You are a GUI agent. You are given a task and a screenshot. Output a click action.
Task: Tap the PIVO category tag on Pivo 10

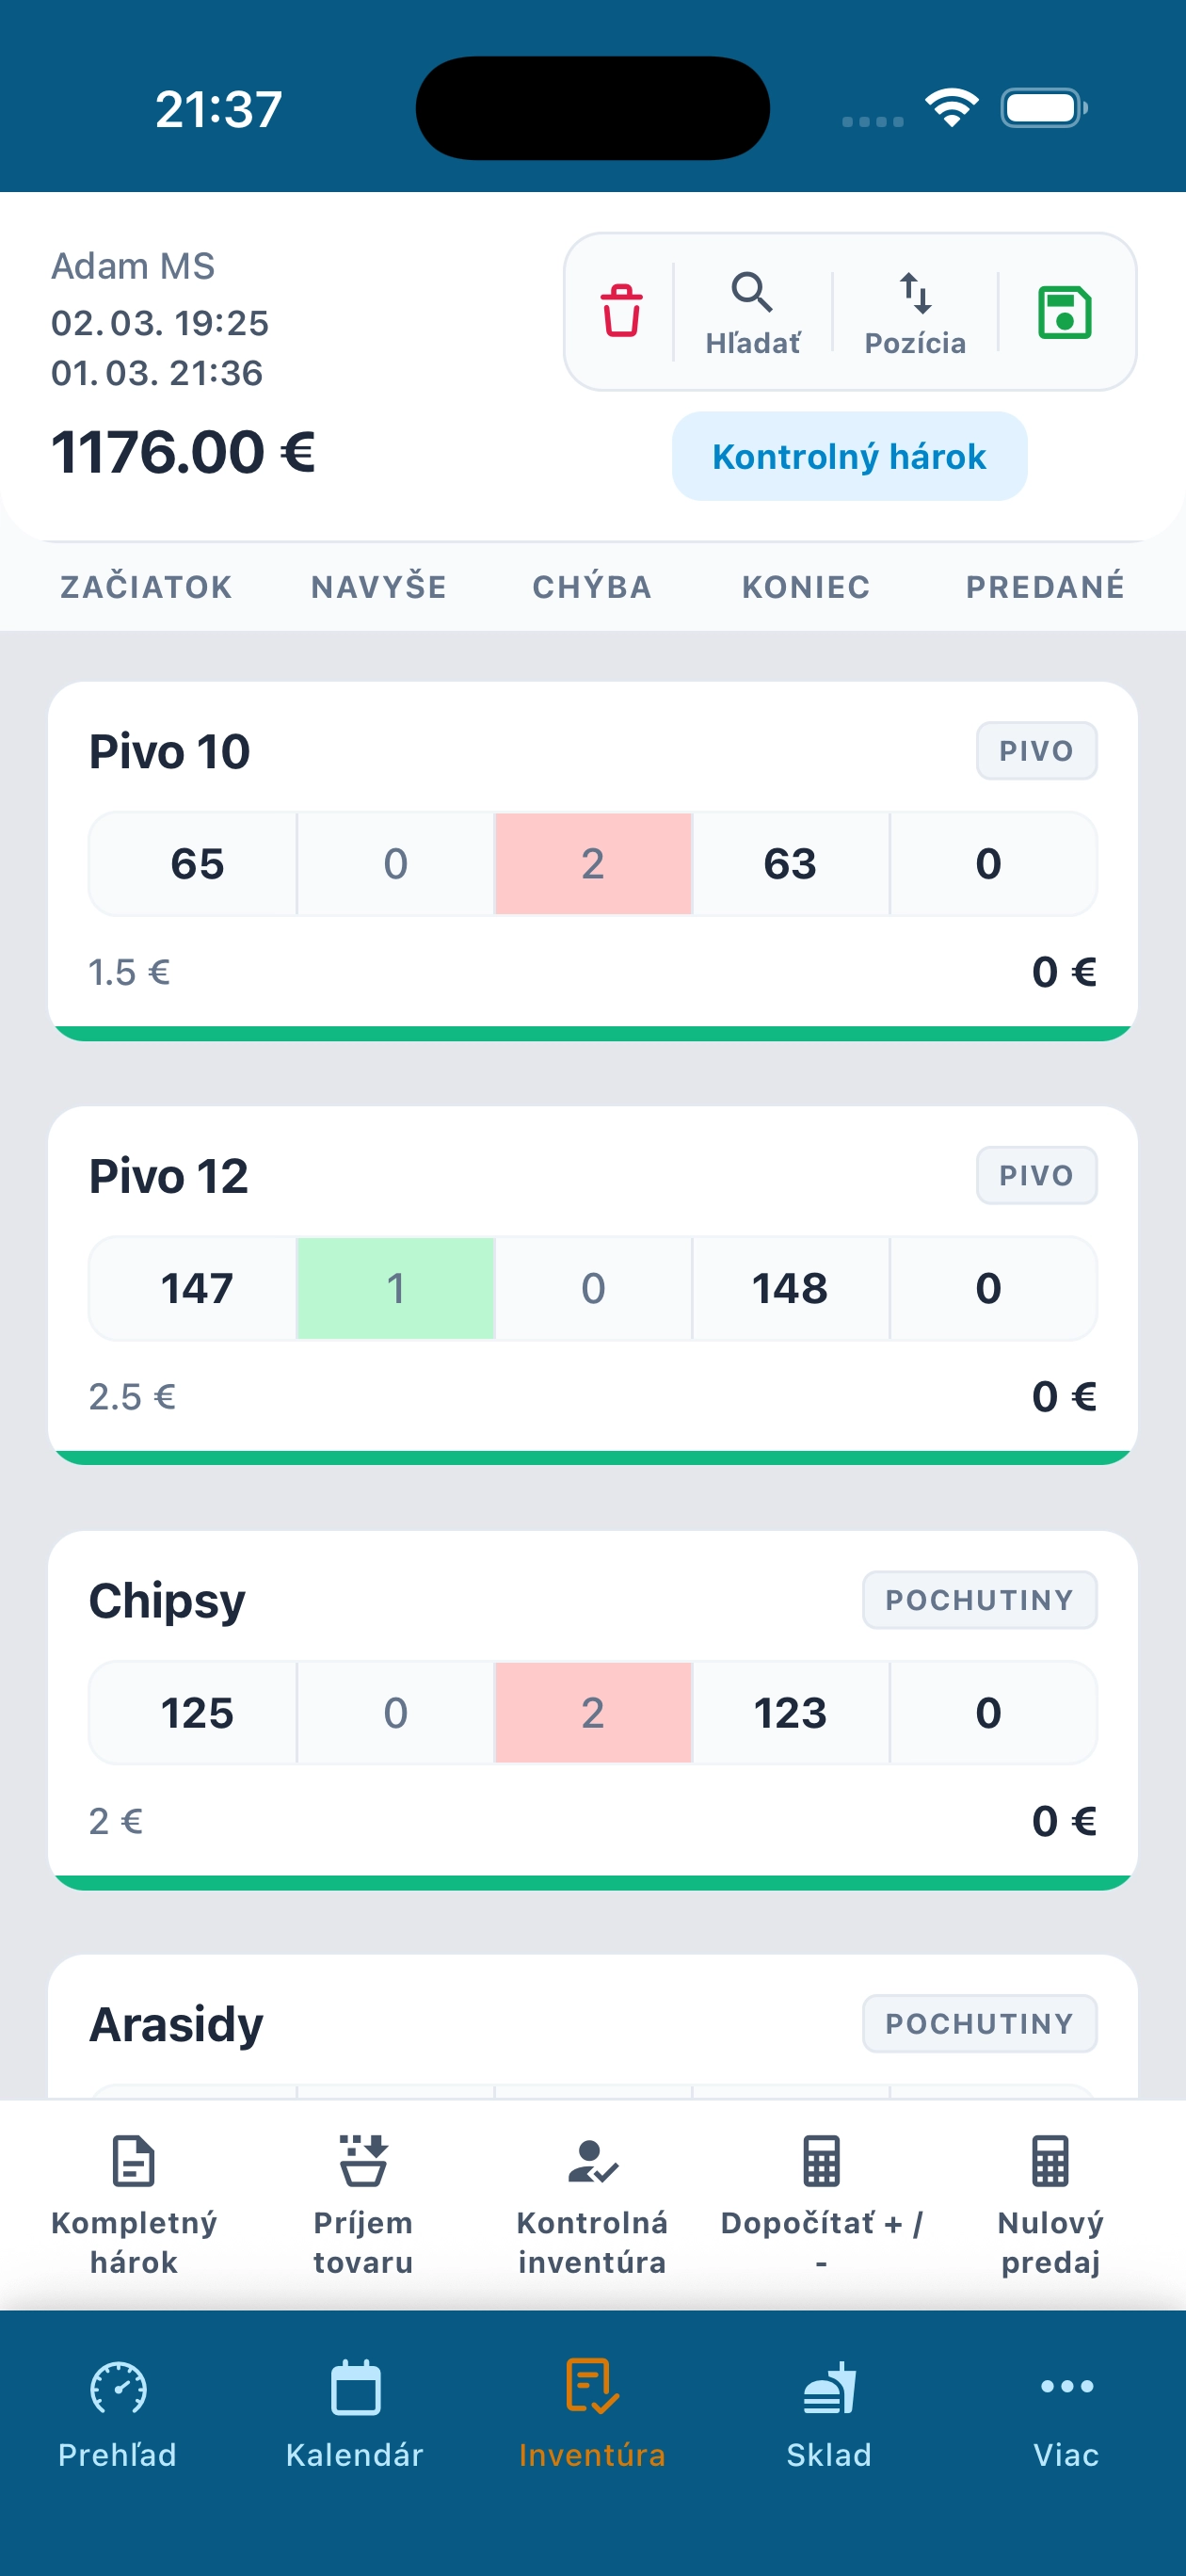point(1036,751)
